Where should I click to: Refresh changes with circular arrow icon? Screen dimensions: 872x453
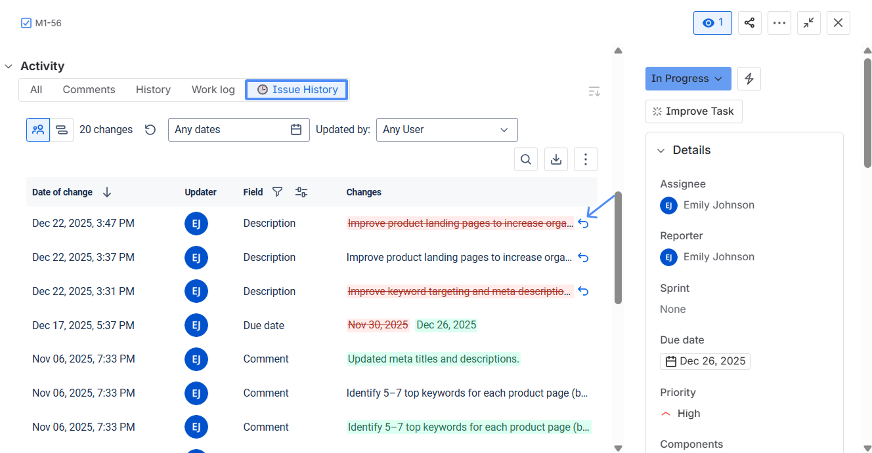pyautogui.click(x=150, y=130)
